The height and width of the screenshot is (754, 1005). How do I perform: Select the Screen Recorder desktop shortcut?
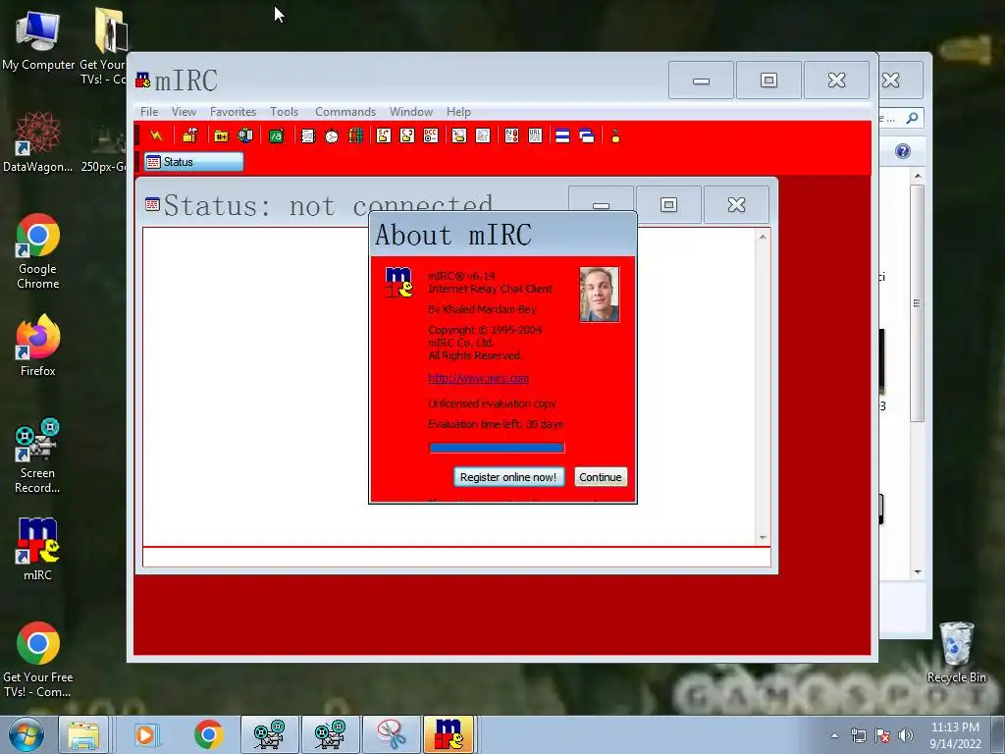click(38, 456)
